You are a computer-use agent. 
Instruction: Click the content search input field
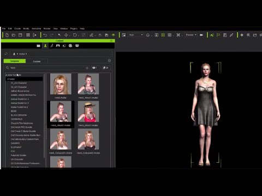click(x=47, y=68)
